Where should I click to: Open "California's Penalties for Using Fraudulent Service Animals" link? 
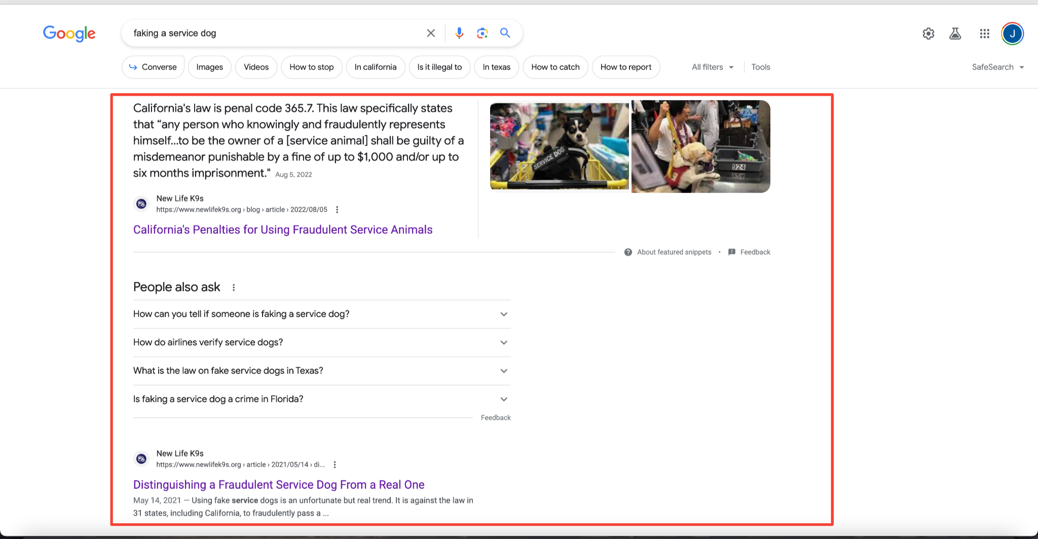pos(283,229)
